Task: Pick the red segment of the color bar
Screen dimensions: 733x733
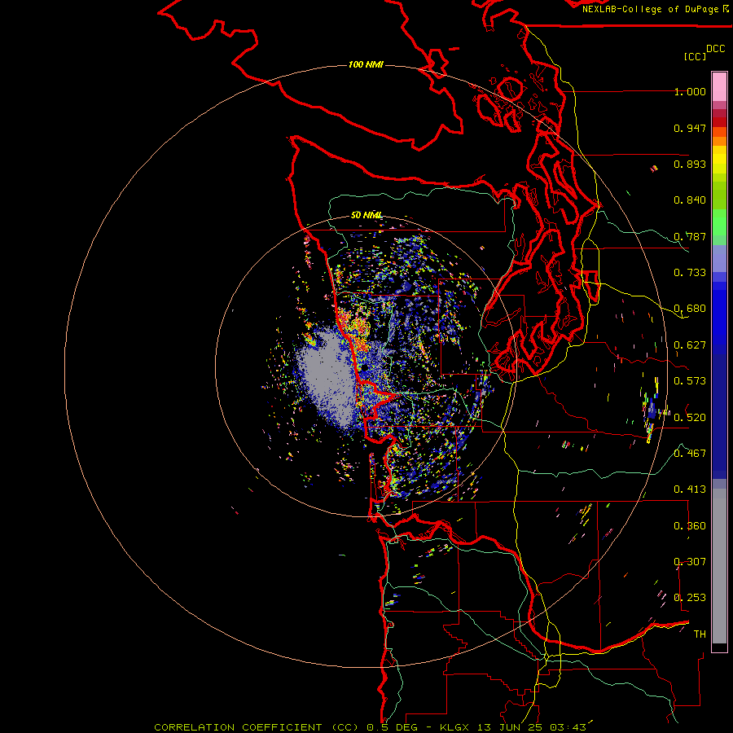Action: pyautogui.click(x=719, y=122)
